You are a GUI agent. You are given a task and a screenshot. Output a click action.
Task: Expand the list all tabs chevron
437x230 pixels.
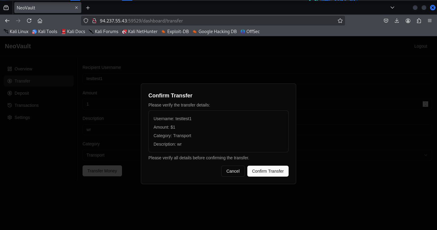click(x=392, y=8)
